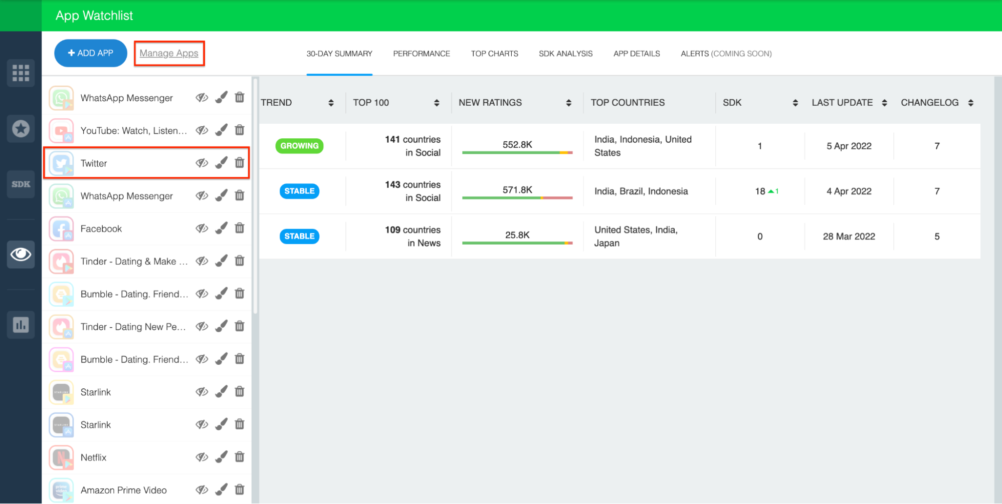The height and width of the screenshot is (504, 1002).
Task: Click the app list vertical scrollbar
Action: click(255, 195)
